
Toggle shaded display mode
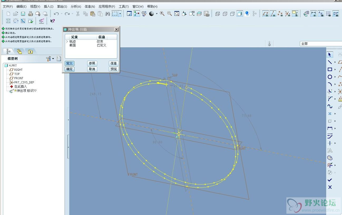[240, 14]
